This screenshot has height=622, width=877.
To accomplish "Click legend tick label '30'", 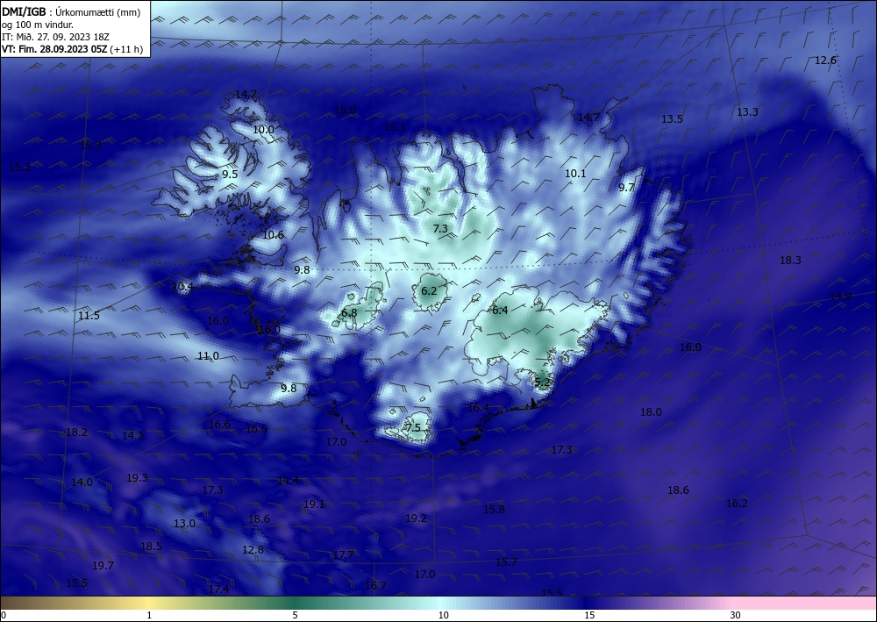I will [736, 616].
